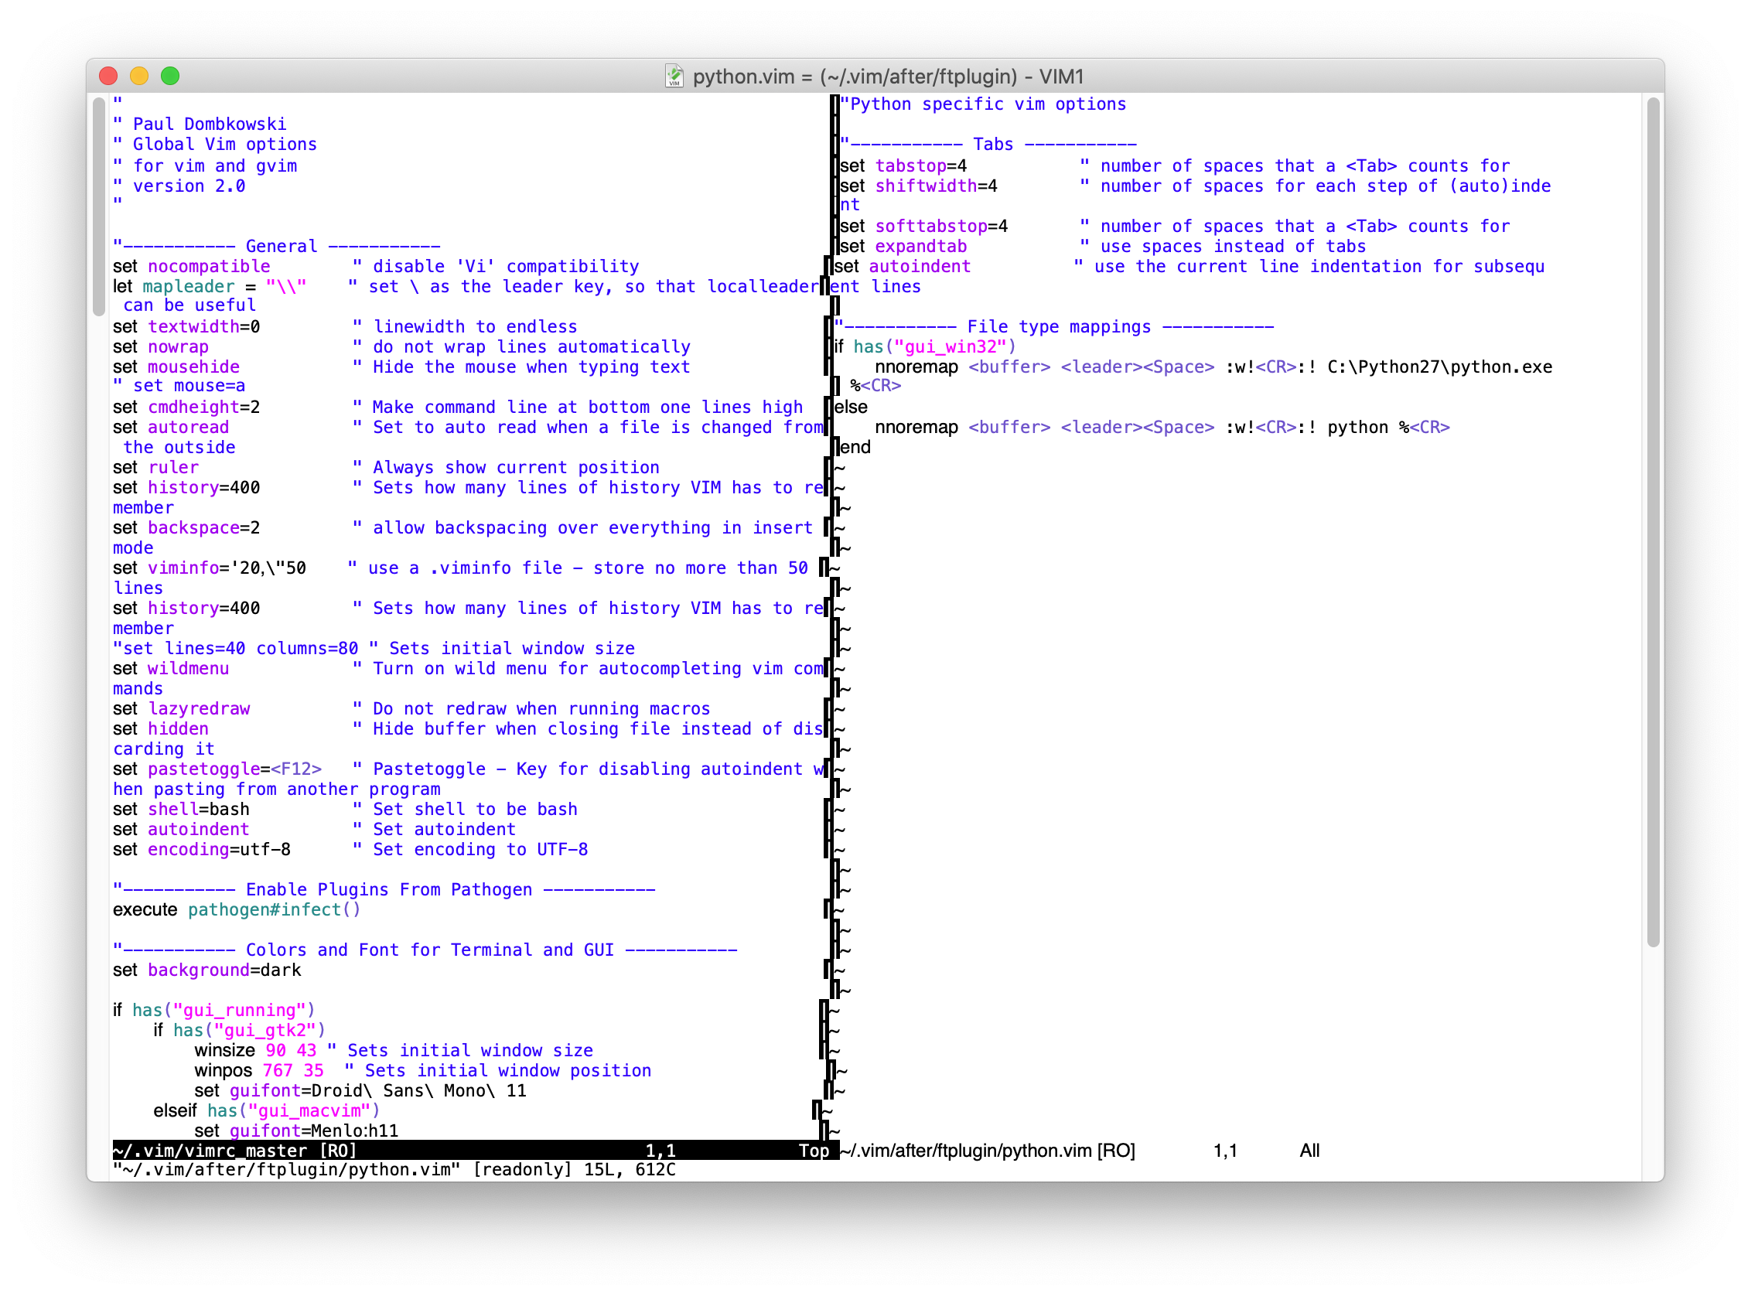Click 'expandtab' option
Viewport: 1751px width, 1296px height.
922,247
